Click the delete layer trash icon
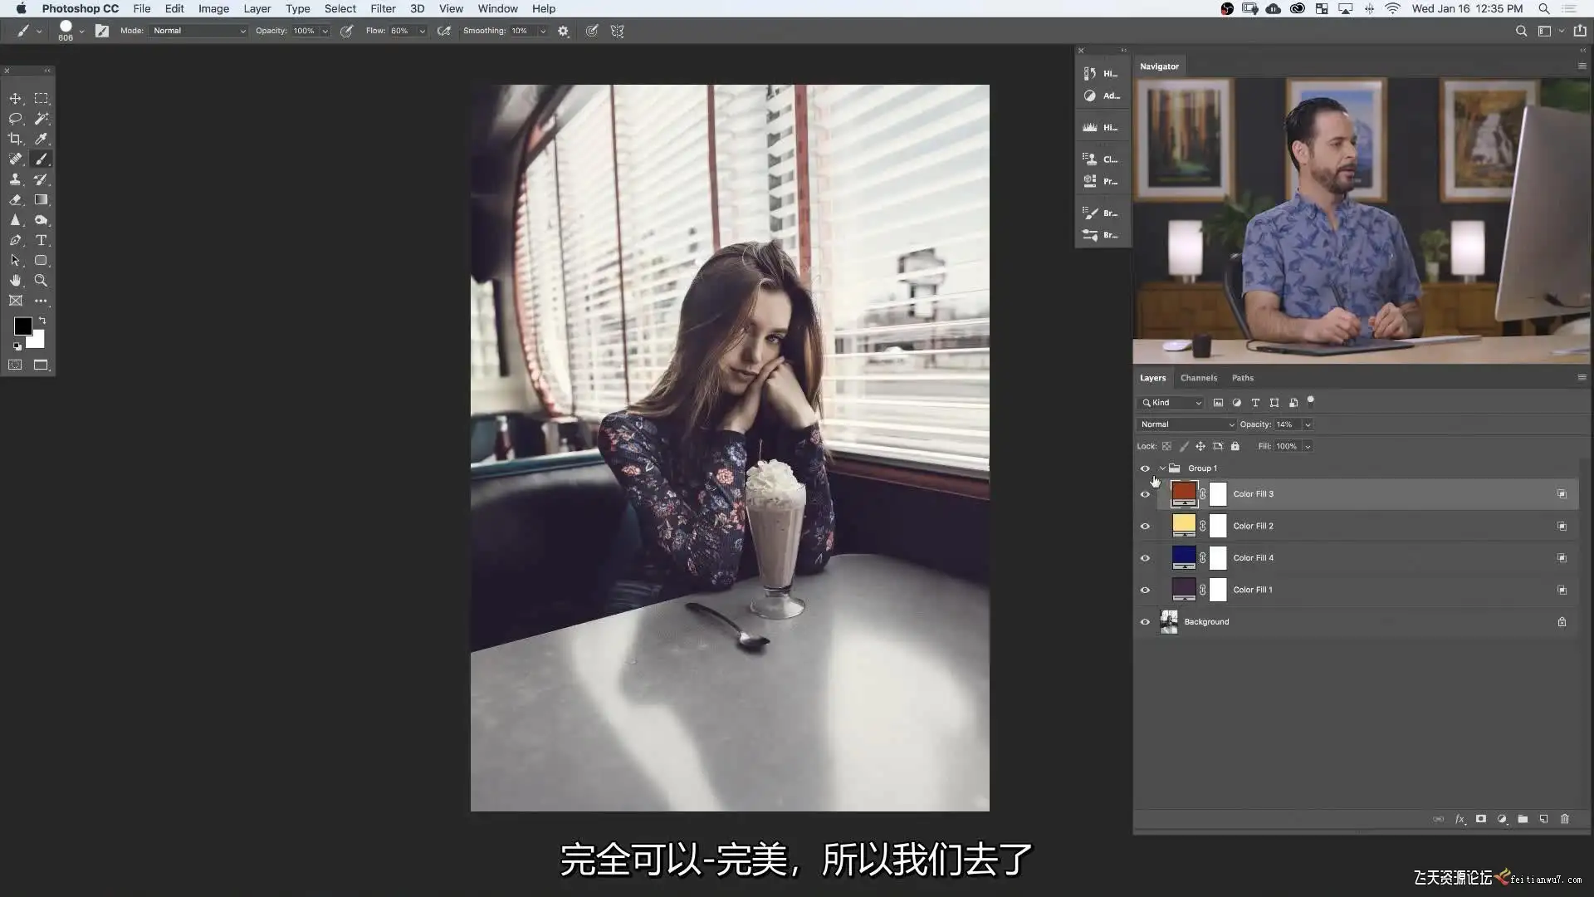This screenshot has height=897, width=1594. [1565, 819]
